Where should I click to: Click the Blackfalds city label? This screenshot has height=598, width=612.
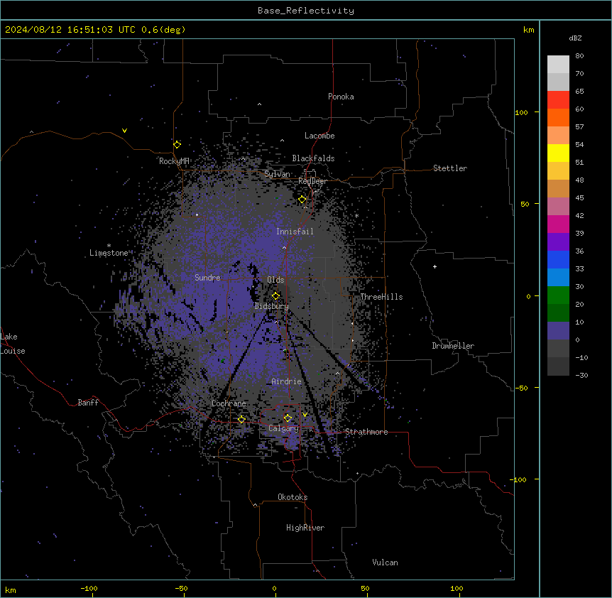313,158
